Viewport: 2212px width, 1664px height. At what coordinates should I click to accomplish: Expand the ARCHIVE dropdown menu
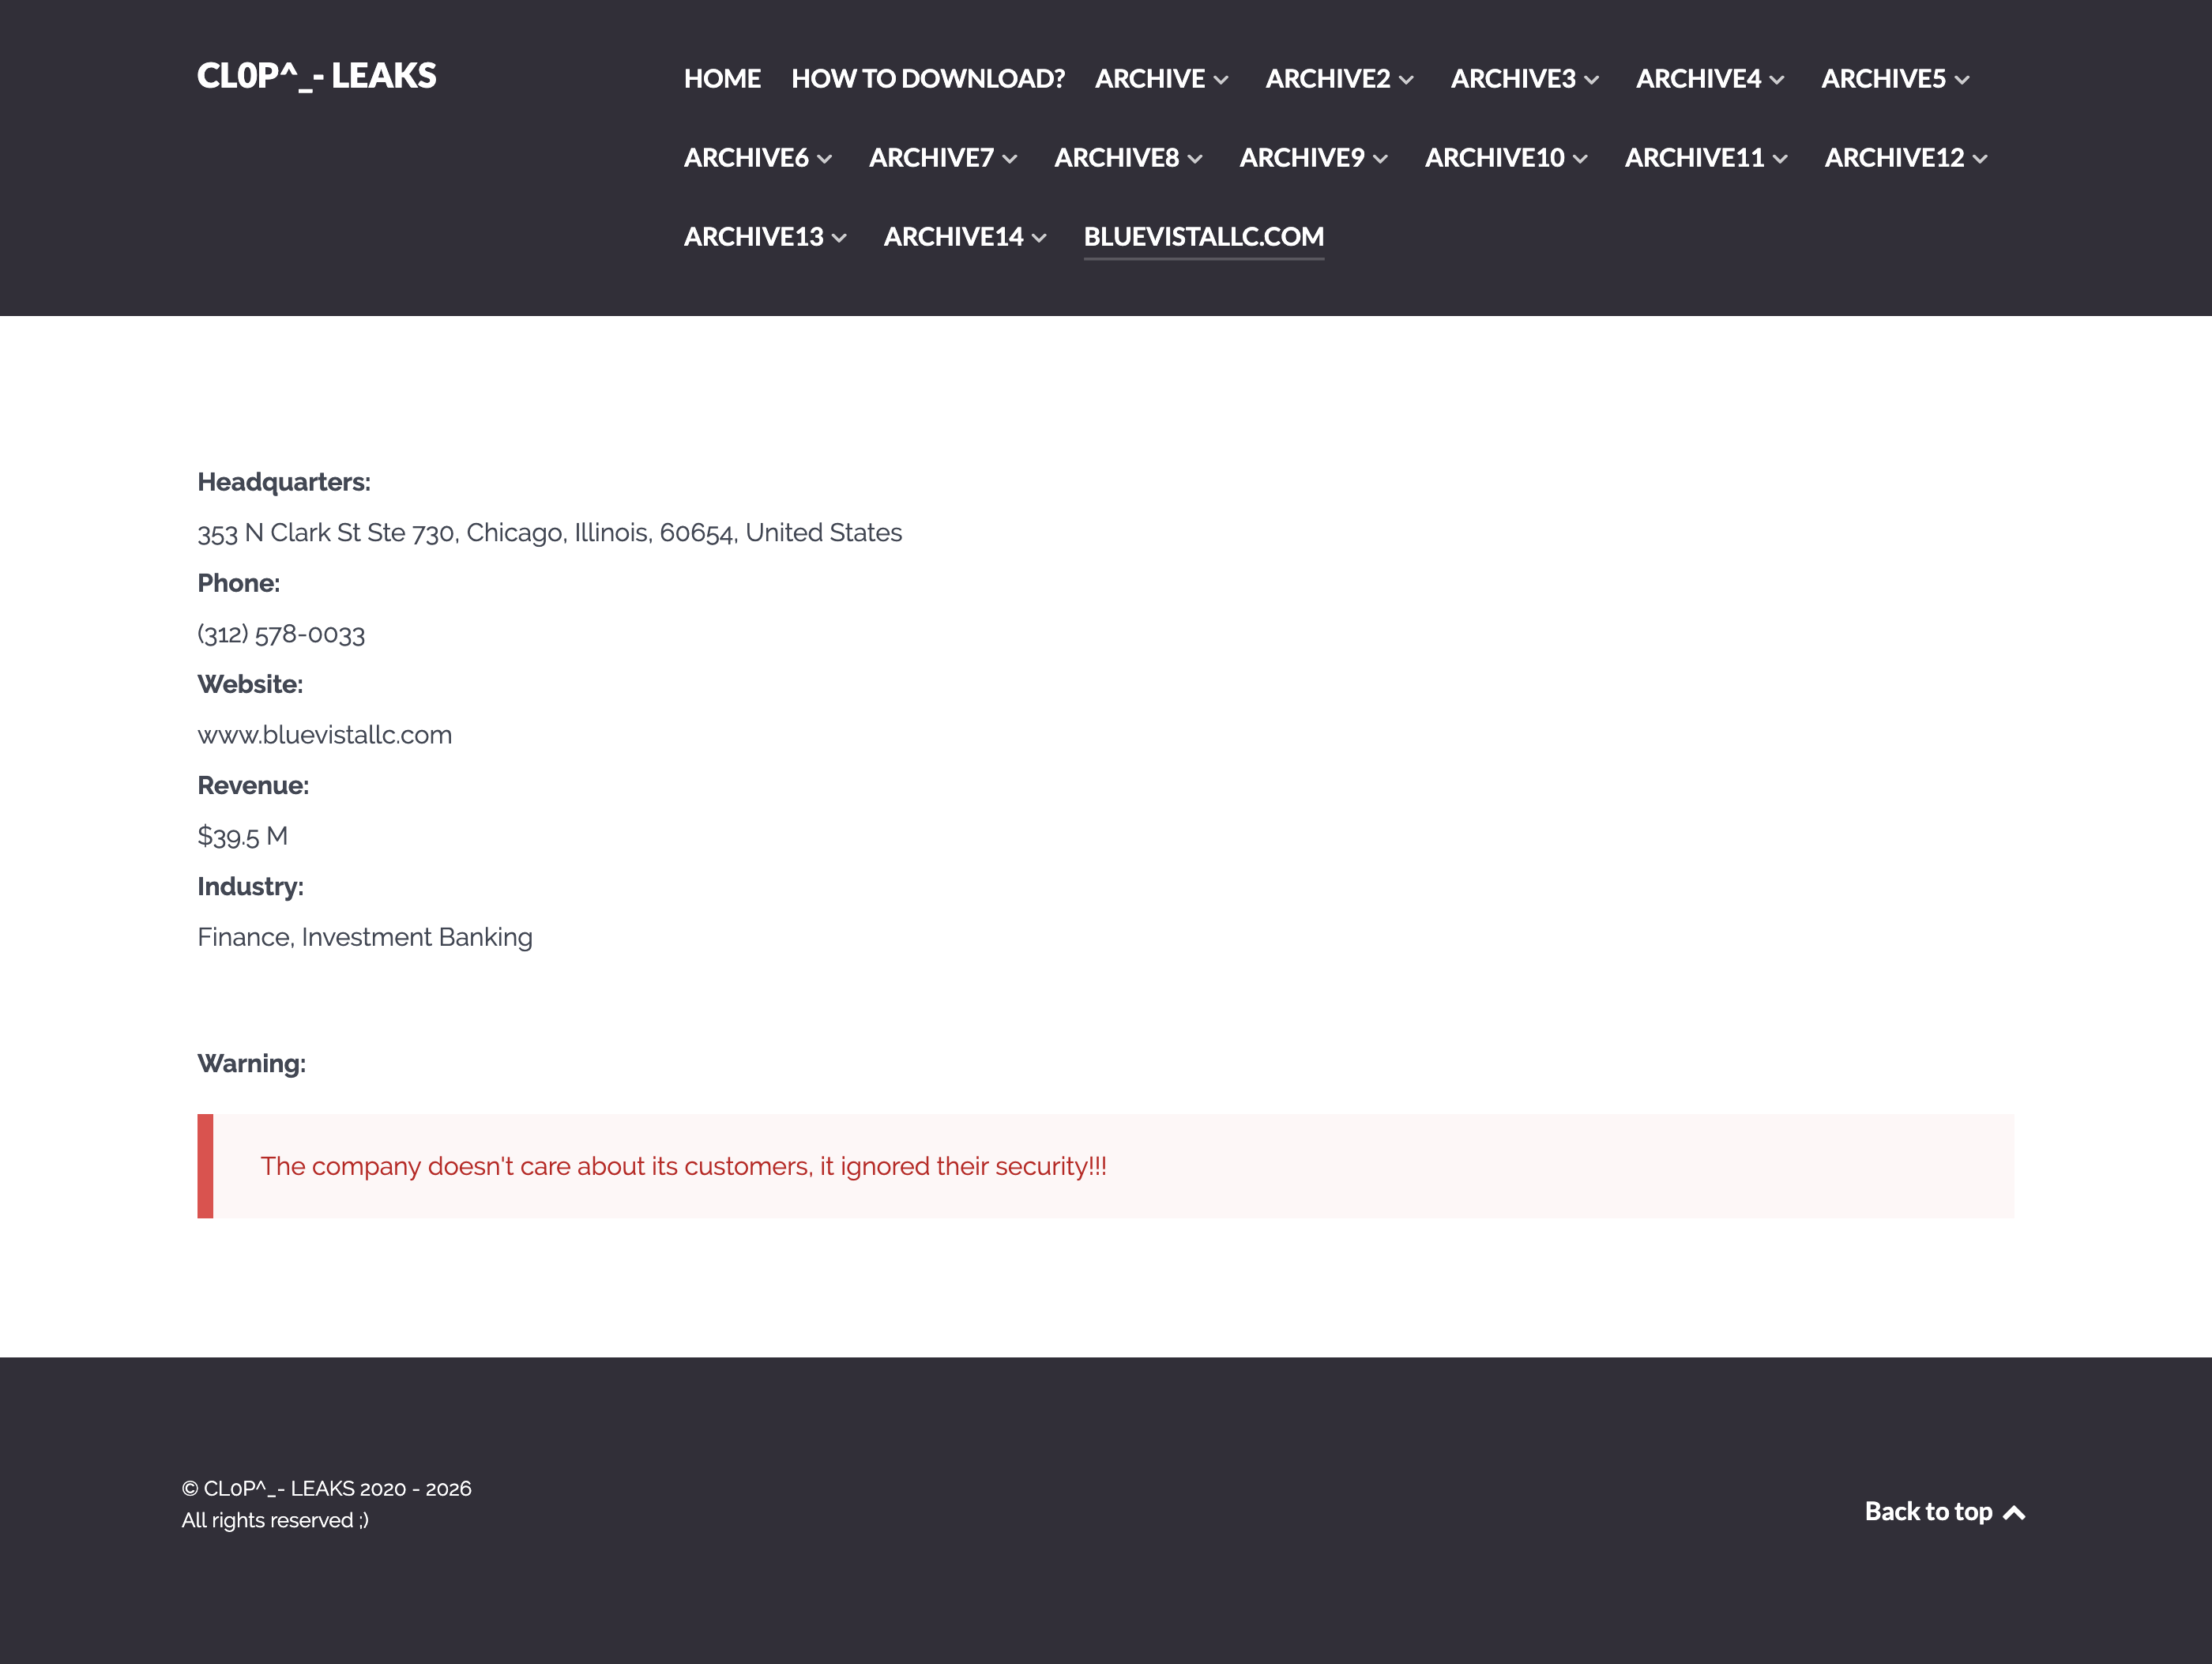click(1161, 79)
